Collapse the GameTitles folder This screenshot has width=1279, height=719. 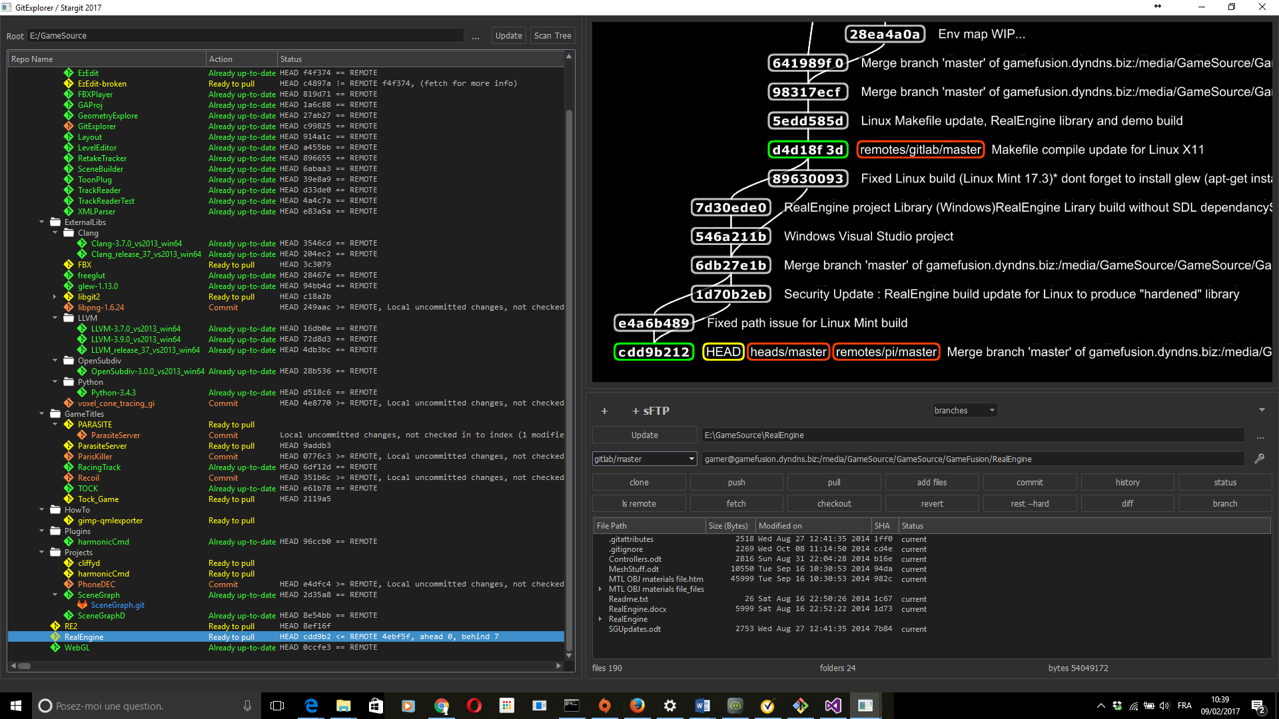[42, 414]
